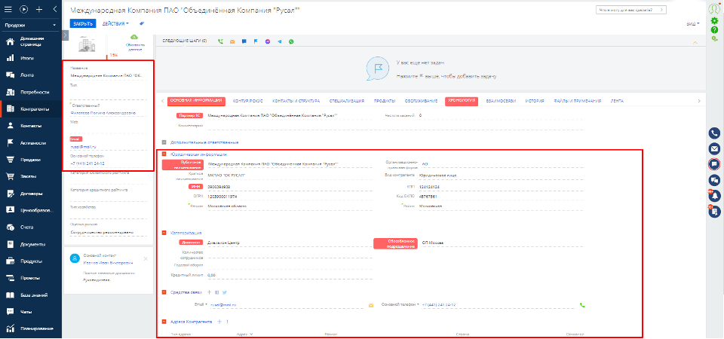The width and height of the screenshot is (724, 339).
Task: Open the ОБСЛУЖИВАНИЕ tab
Action: tap(421, 100)
